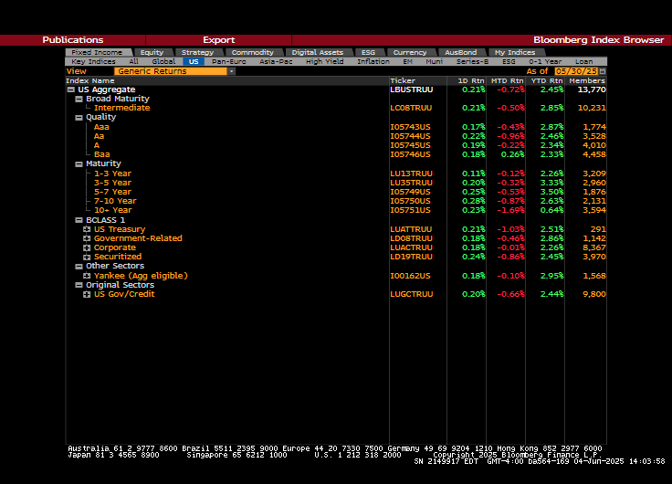Viewport: 672px width, 484px height.
Task: Open the Aaa quality index
Action: 101,127
